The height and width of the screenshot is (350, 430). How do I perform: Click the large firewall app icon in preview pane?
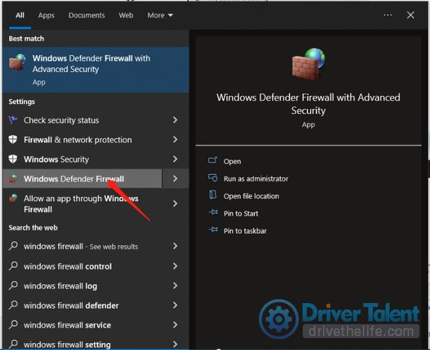(308, 64)
